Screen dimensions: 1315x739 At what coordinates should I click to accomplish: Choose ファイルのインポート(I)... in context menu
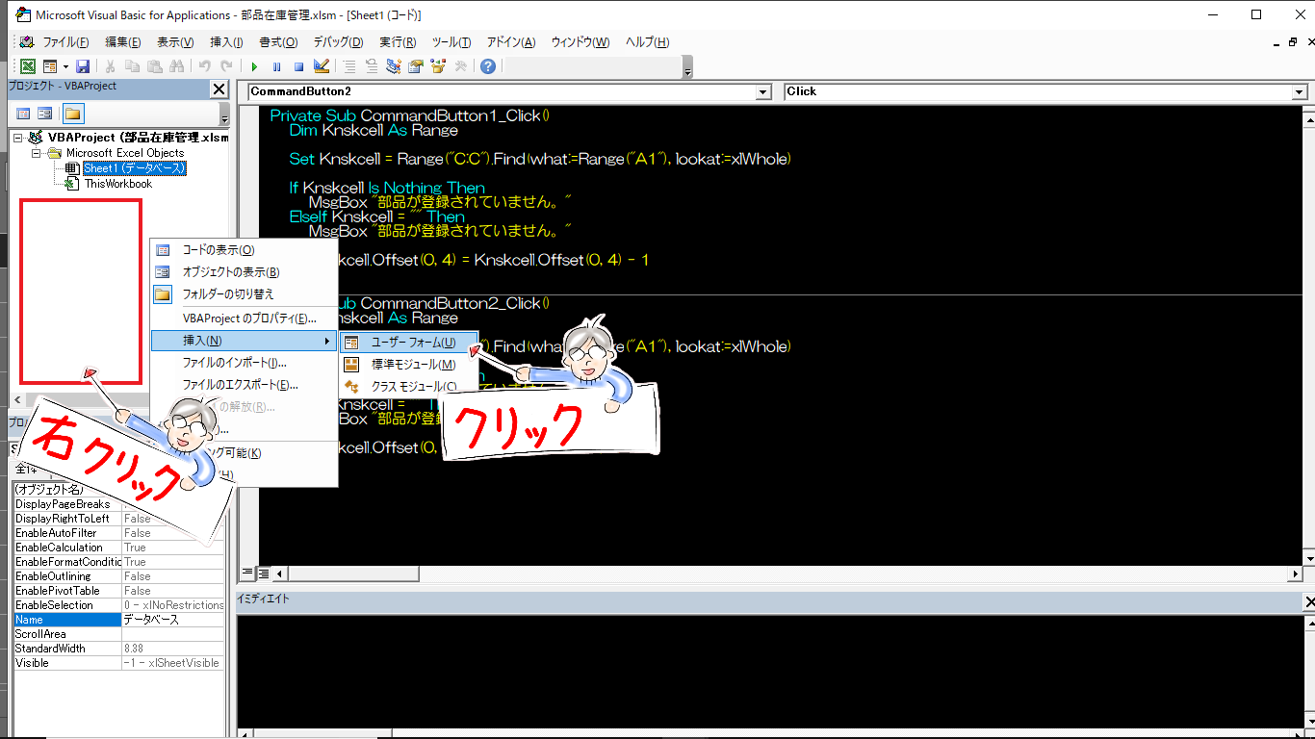245,363
